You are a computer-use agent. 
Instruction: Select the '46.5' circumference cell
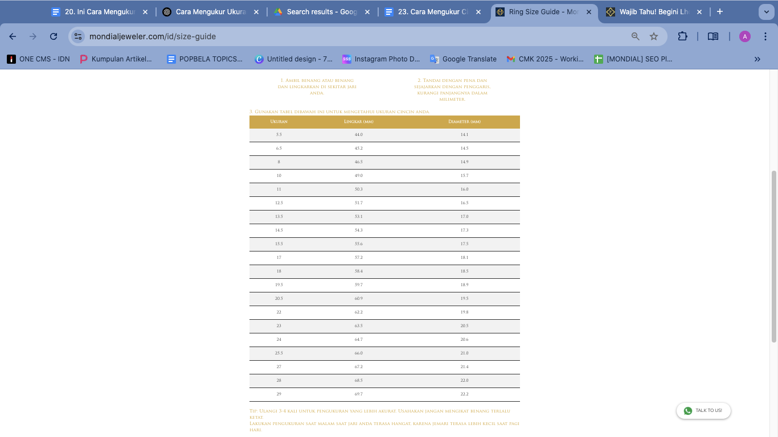tap(359, 162)
